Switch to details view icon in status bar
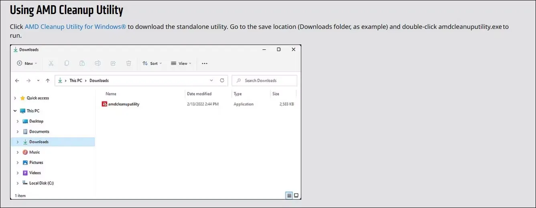This screenshot has width=536, height=208. [289, 196]
